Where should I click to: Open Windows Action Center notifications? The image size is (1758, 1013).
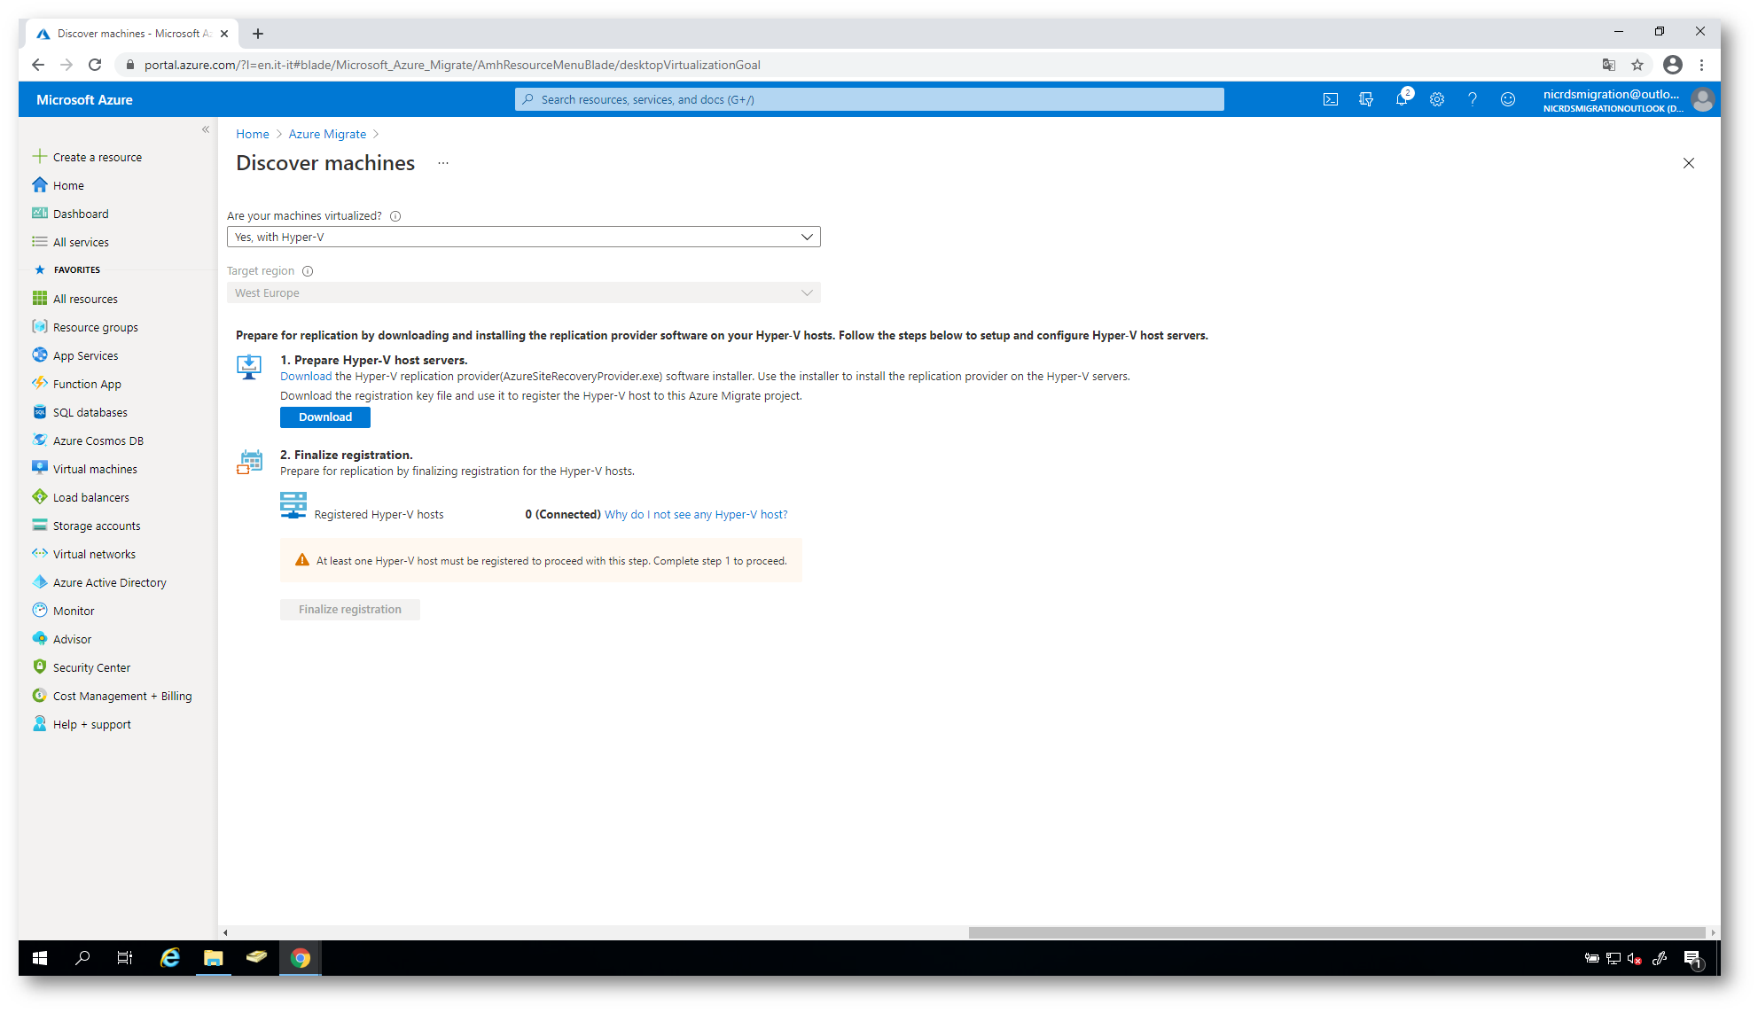pyautogui.click(x=1692, y=959)
